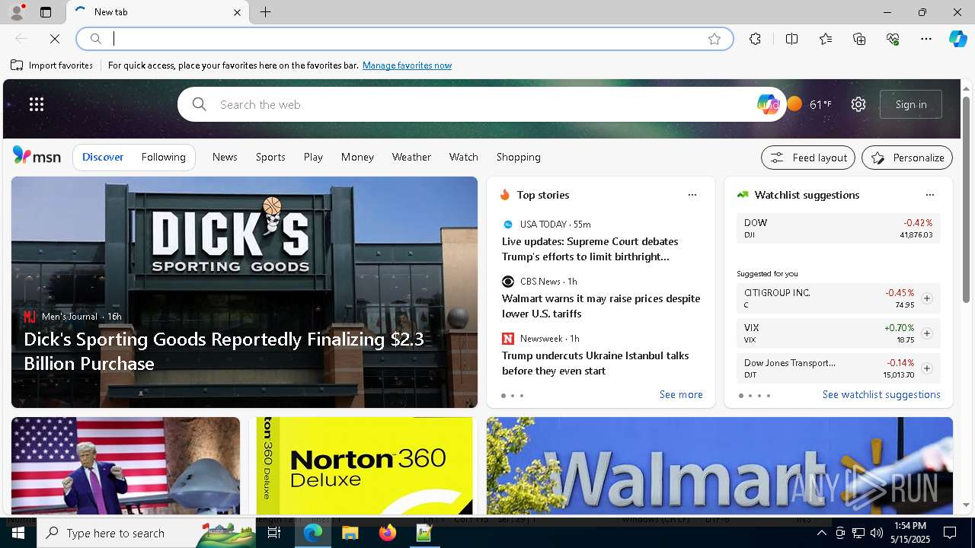Open the Trump flag photo card
Viewport: 975px width, 548px height.
(126, 466)
